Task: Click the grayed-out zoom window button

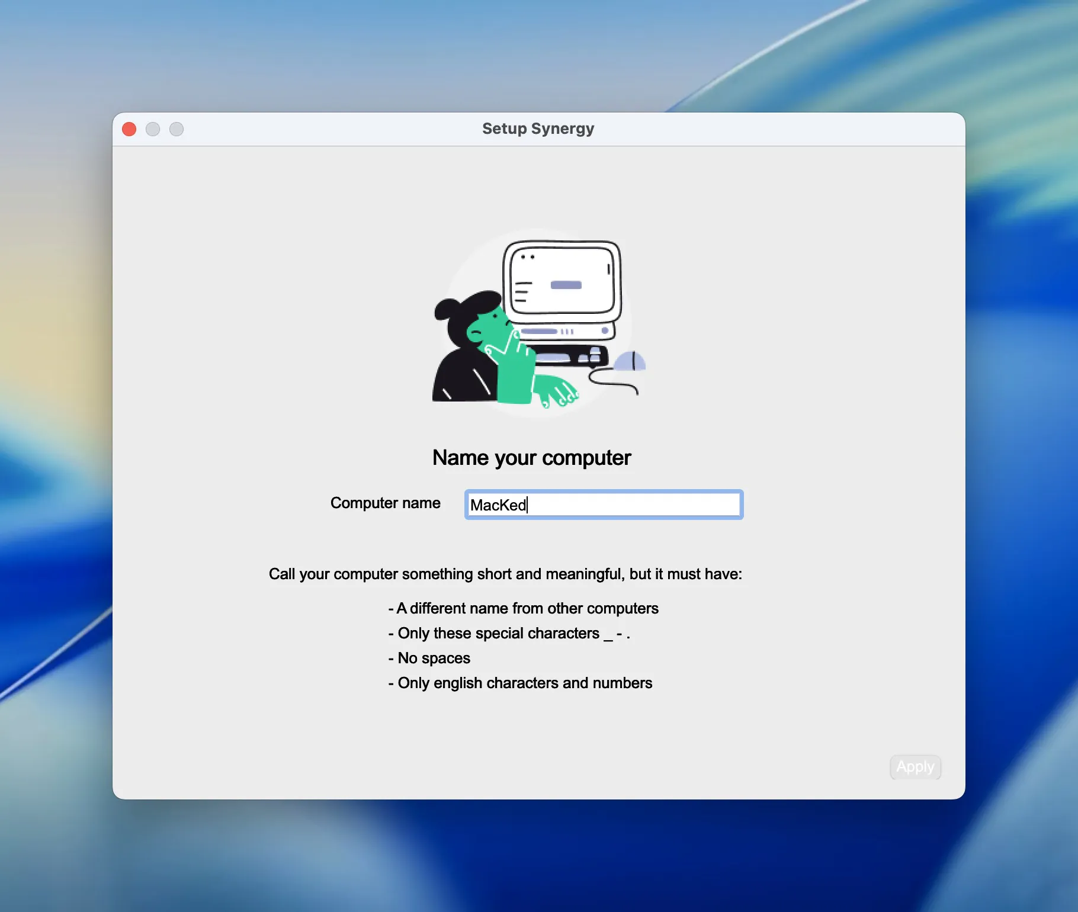Action: (x=177, y=129)
